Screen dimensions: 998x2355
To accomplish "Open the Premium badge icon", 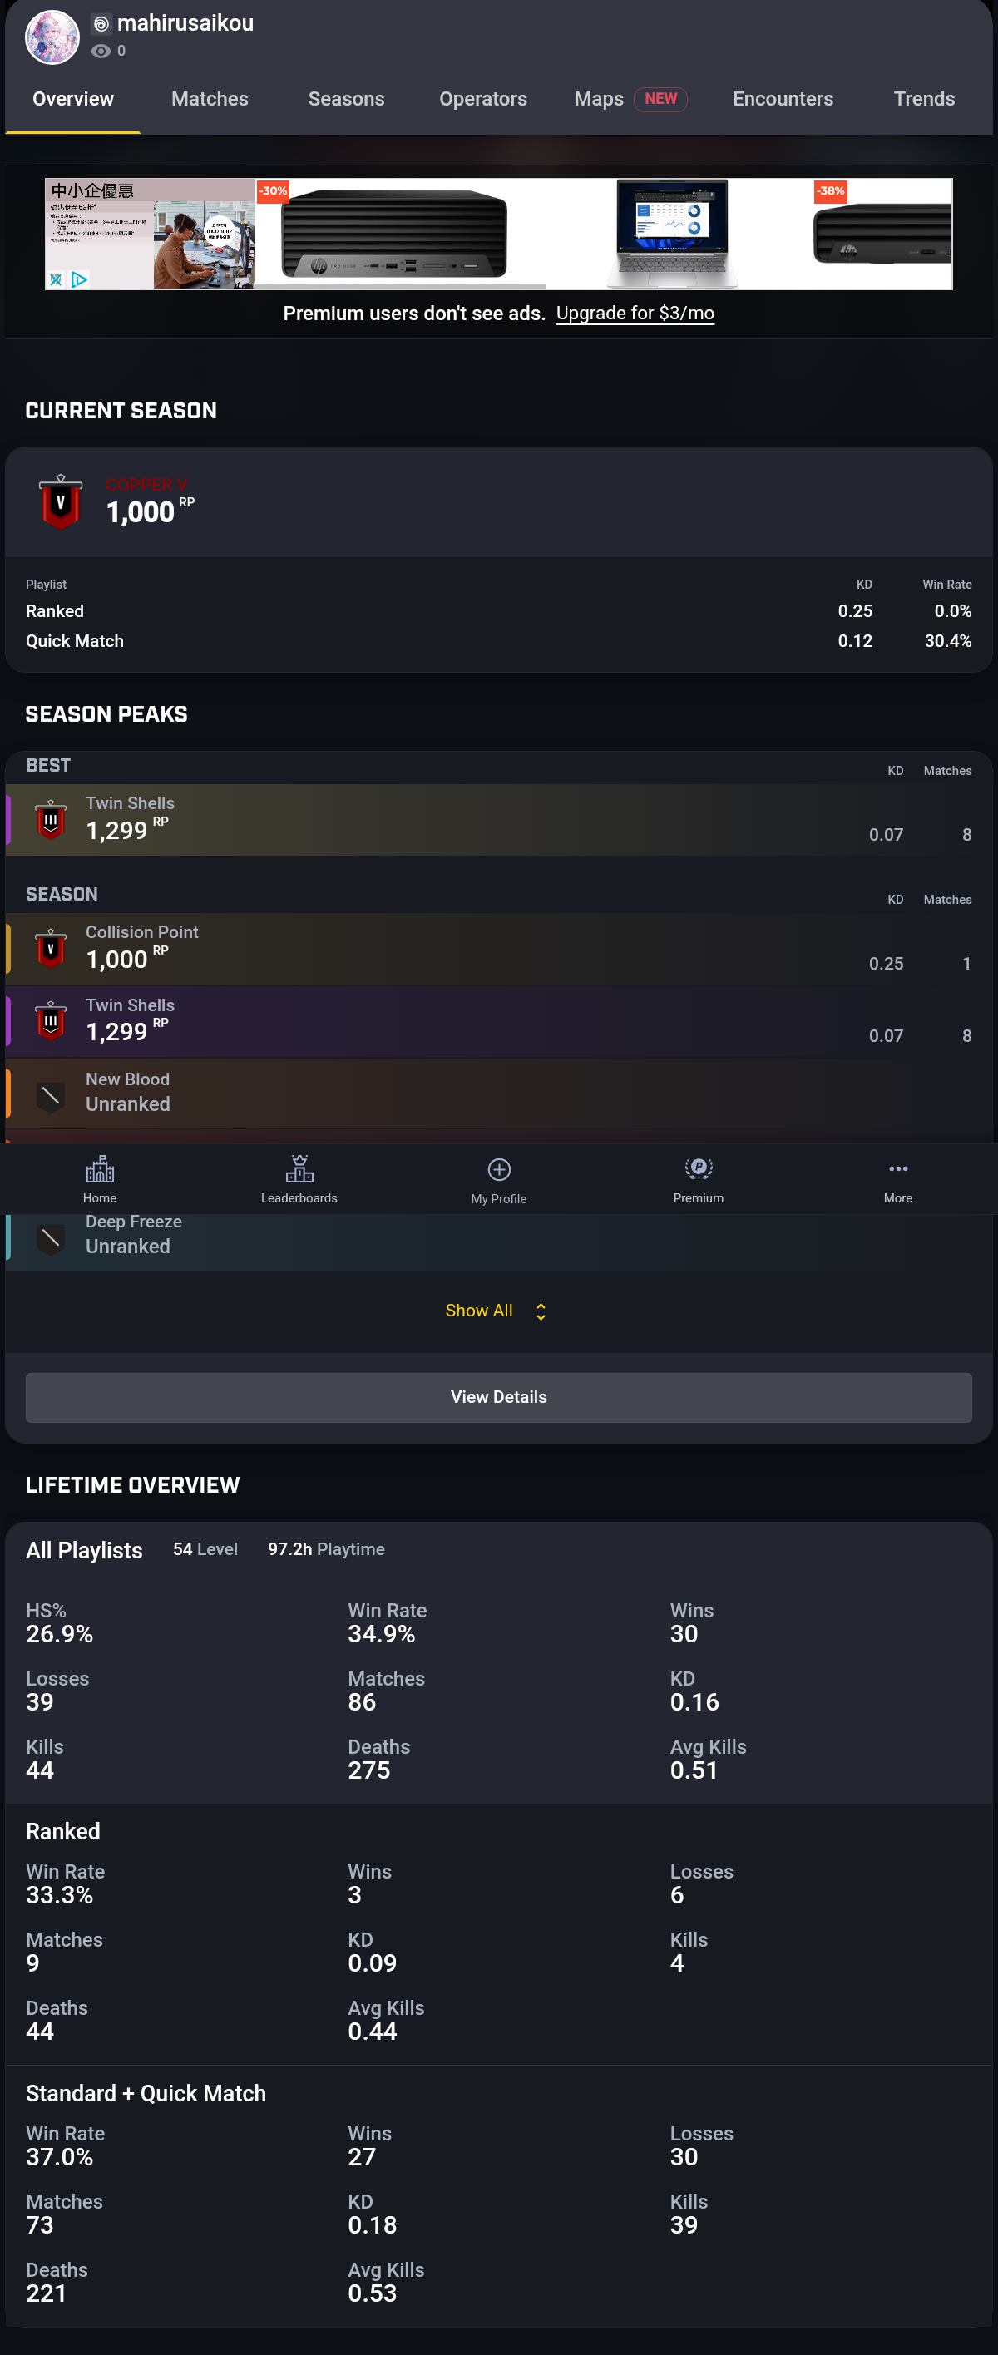I will tap(699, 1168).
